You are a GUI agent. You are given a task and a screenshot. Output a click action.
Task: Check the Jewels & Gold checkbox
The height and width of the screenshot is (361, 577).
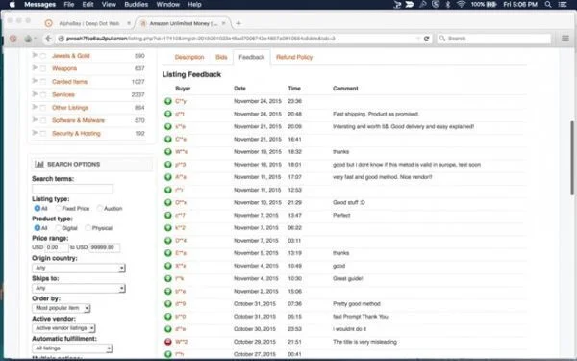click(43, 56)
